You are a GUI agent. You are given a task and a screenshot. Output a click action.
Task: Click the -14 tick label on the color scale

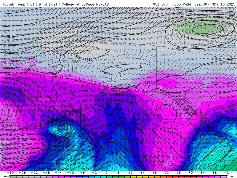[58, 173]
